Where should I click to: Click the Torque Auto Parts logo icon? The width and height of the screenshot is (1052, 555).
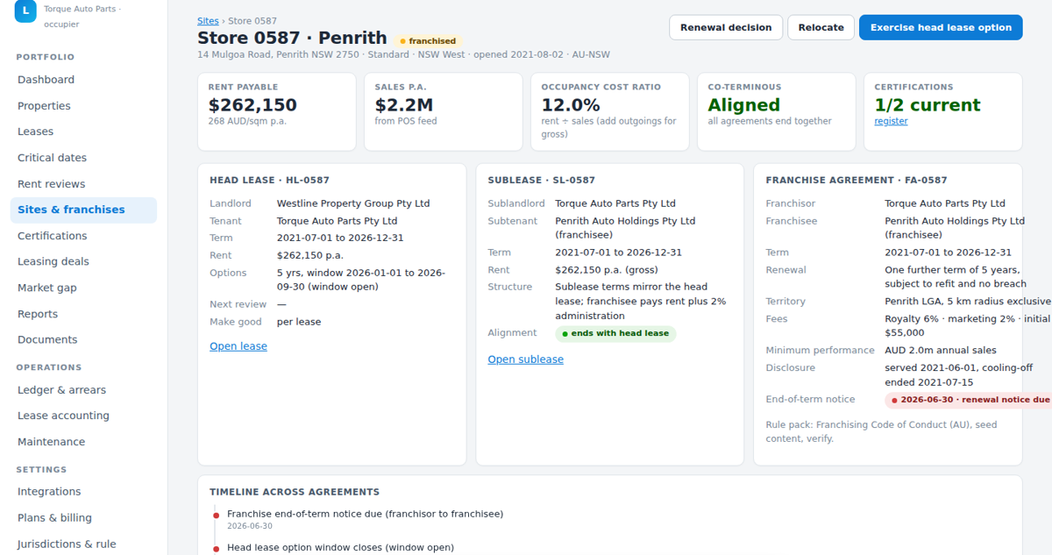pyautogui.click(x=25, y=11)
